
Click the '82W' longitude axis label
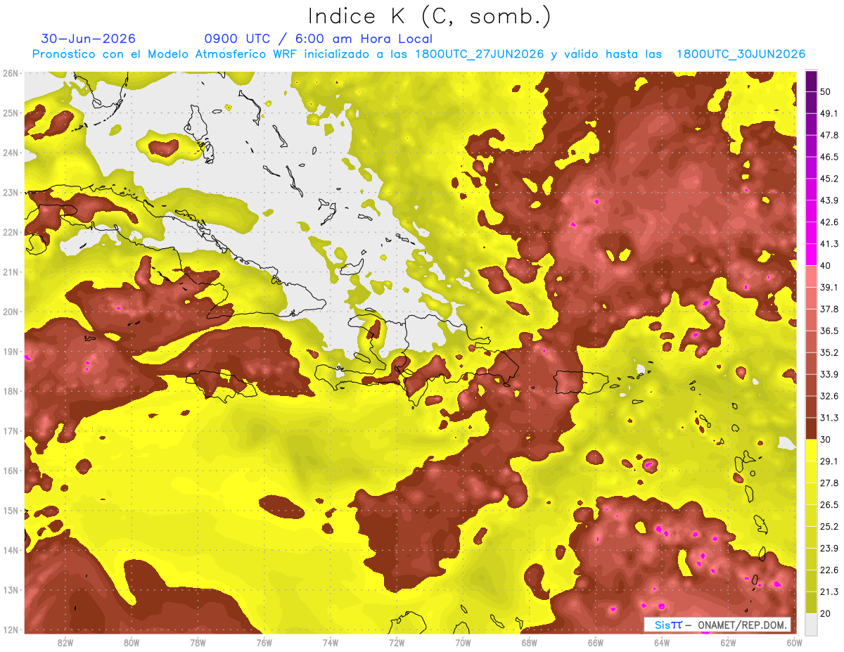click(65, 642)
